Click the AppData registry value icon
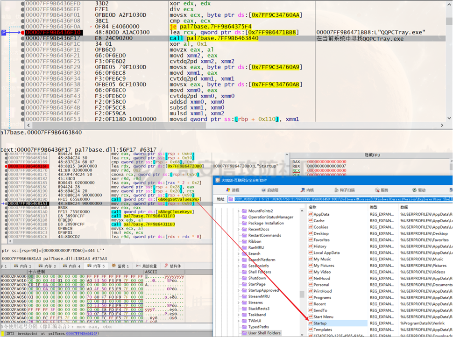The image size is (453, 337). (x=311, y=214)
